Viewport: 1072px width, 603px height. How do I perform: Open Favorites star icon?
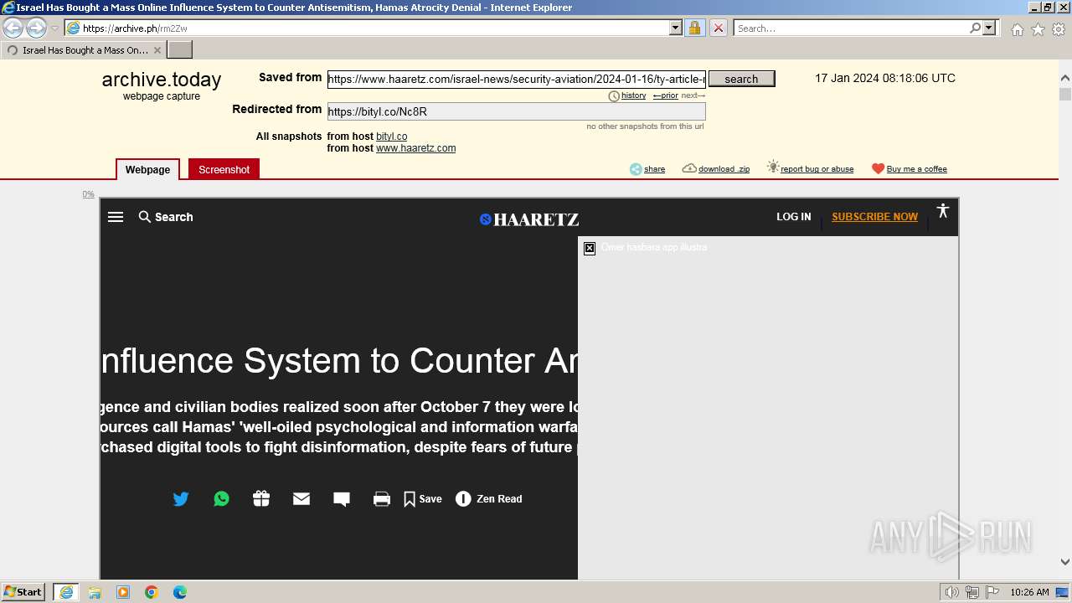coord(1038,29)
